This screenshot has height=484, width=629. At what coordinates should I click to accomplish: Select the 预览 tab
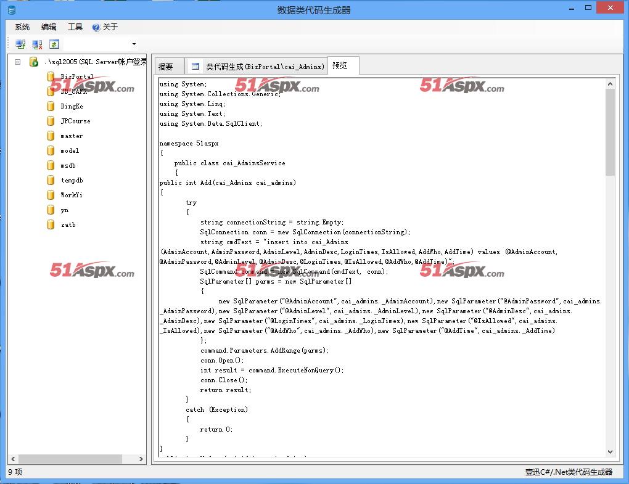click(343, 65)
